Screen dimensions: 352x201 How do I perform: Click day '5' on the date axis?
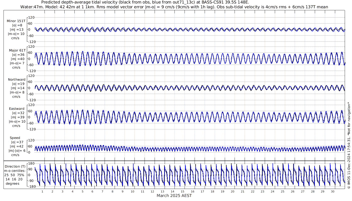(82, 191)
